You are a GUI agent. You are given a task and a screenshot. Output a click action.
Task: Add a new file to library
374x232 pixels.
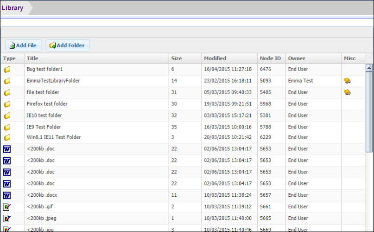click(23, 45)
